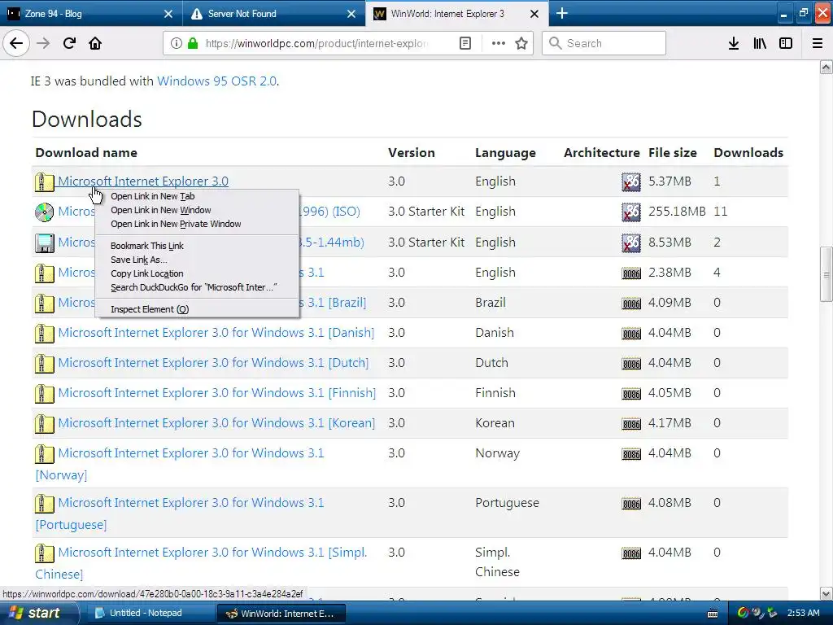Click the x86 architecture icon in the 5.37MB row
This screenshot has height=625, width=833.
[631, 182]
